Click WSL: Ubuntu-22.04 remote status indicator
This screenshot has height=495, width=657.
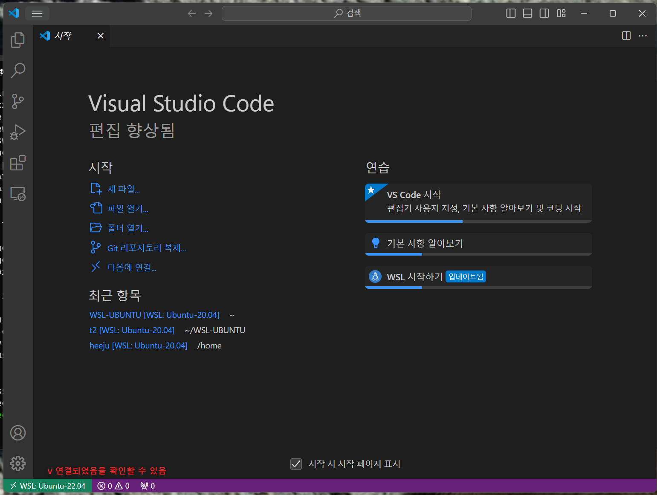pos(47,486)
